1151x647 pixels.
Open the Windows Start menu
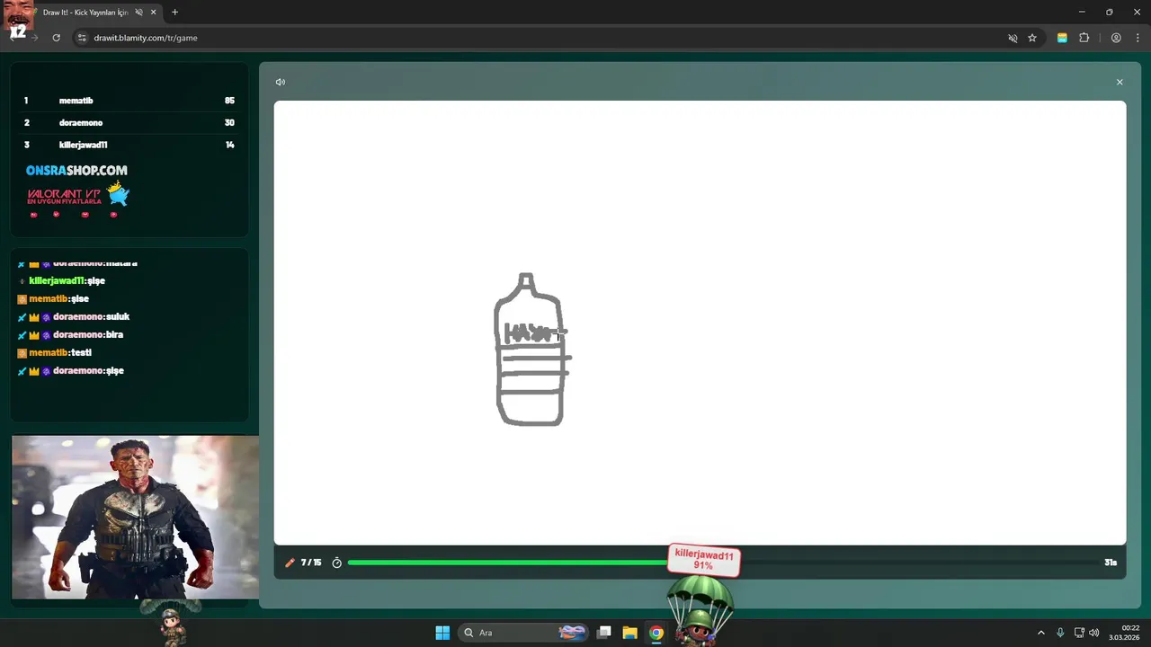click(442, 633)
